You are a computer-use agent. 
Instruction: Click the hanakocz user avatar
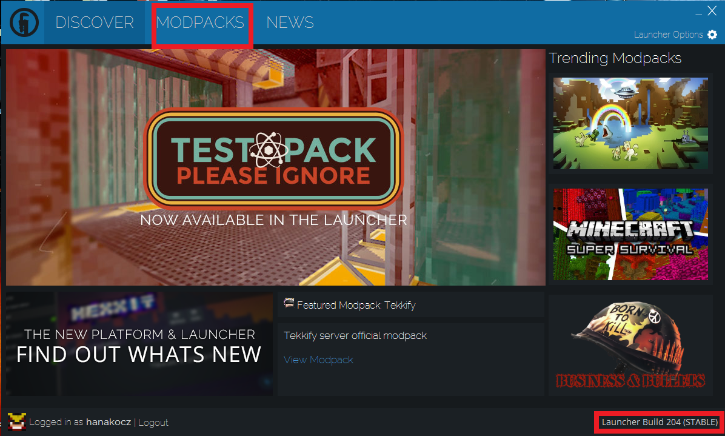[16, 421]
